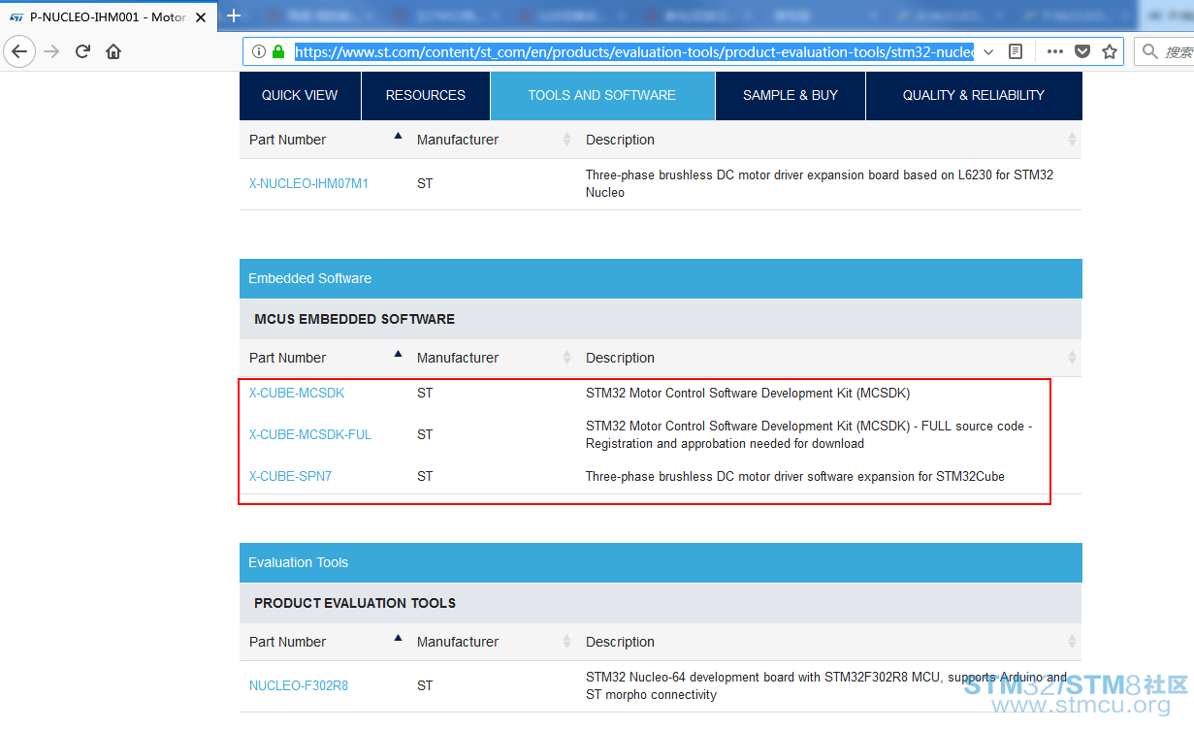Open the NUCLEO-F302R8 link
1194x729 pixels.
tap(299, 685)
